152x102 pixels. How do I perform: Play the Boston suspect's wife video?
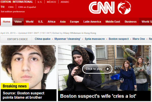point(97,69)
